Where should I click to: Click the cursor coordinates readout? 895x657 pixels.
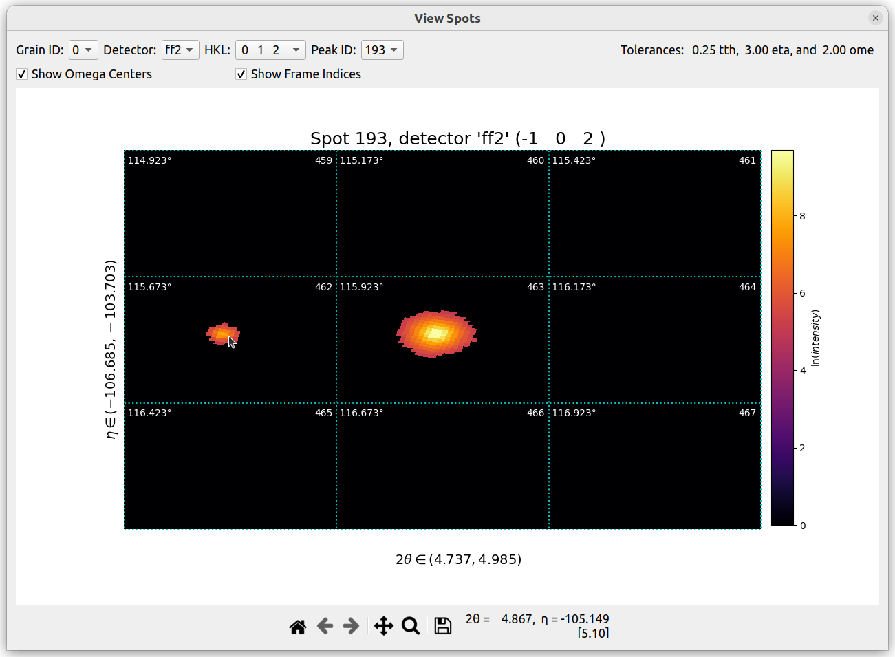pyautogui.click(x=537, y=625)
